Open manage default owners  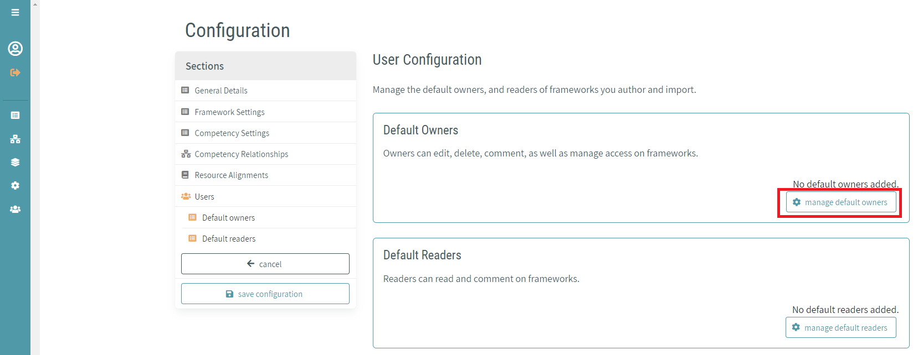coord(841,202)
